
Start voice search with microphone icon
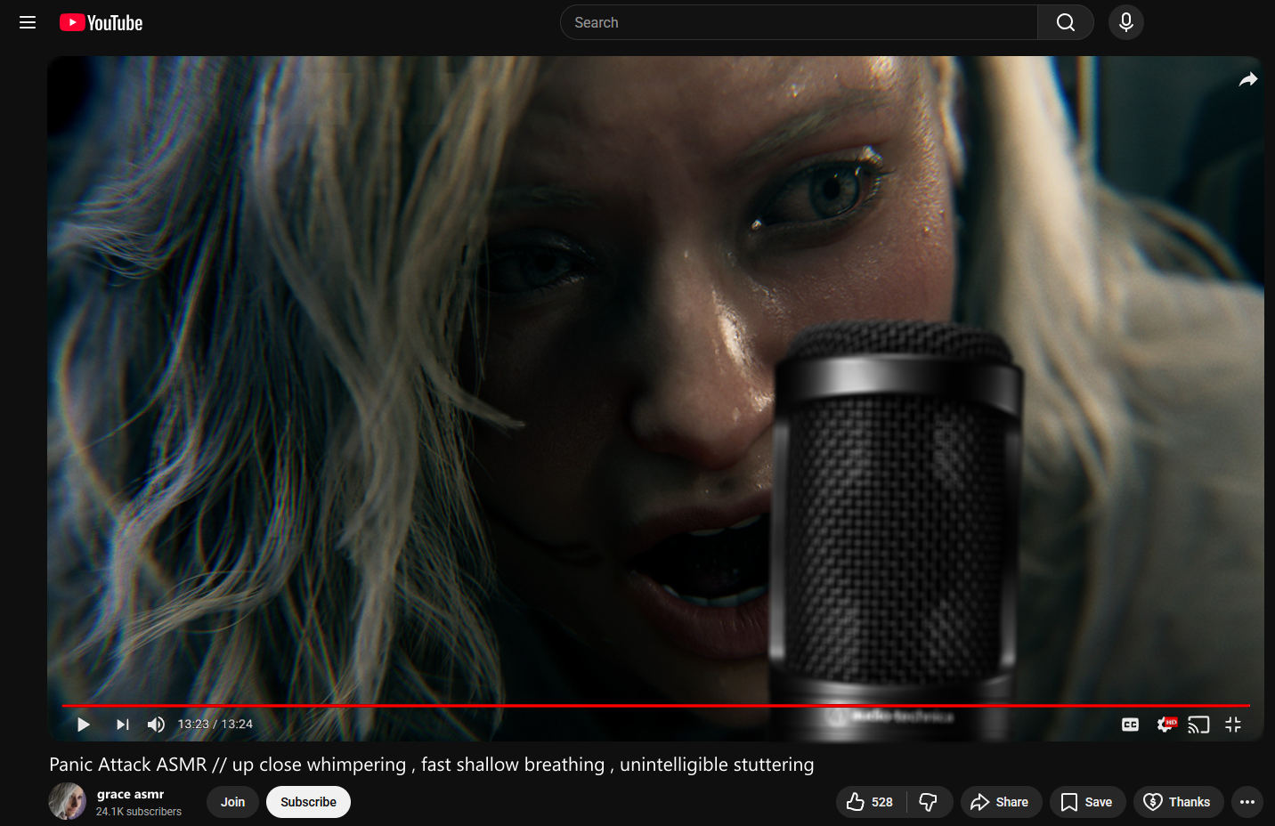[1126, 22]
